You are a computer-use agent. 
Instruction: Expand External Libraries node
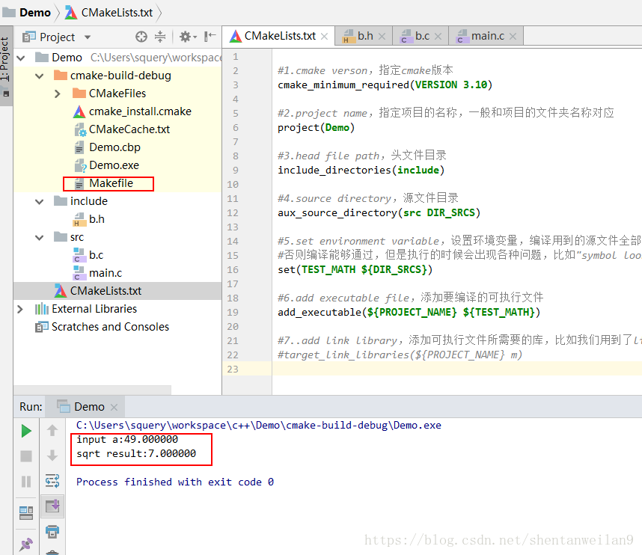tap(20, 309)
